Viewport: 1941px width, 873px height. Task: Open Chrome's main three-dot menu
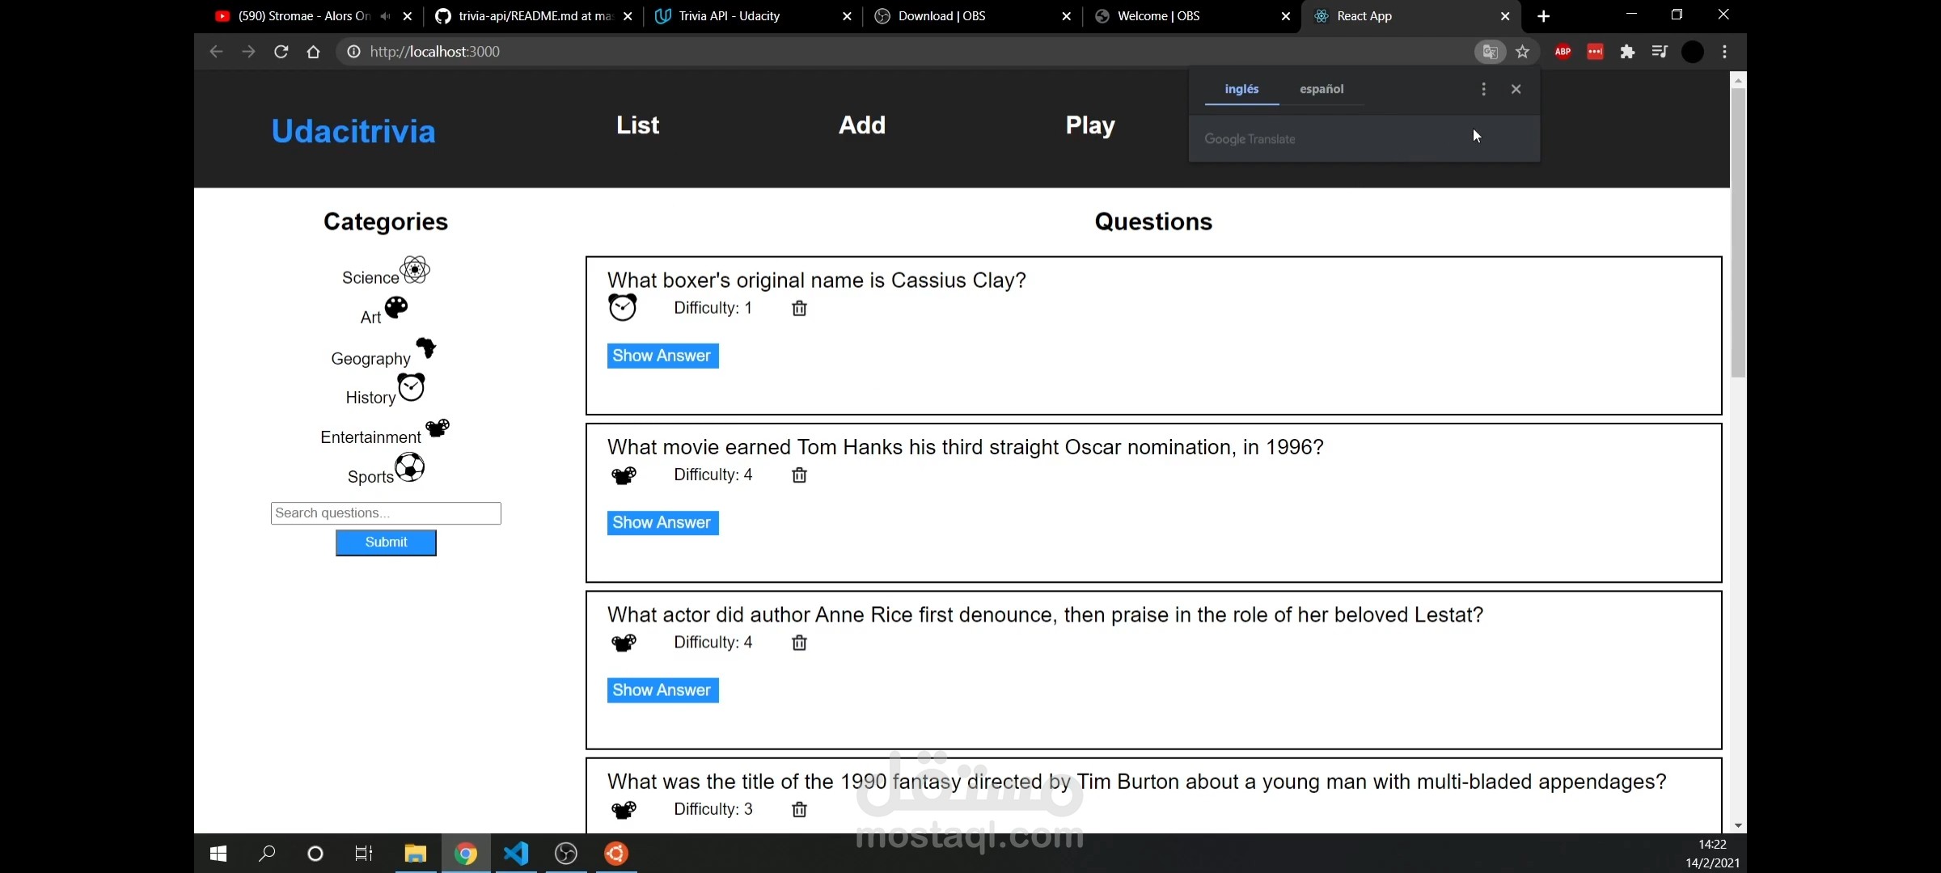coord(1725,52)
